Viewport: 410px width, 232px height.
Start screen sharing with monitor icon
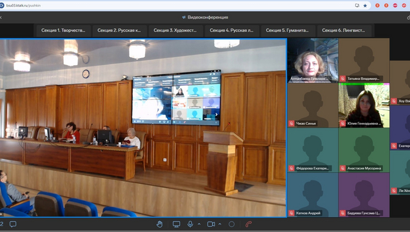coord(177,224)
